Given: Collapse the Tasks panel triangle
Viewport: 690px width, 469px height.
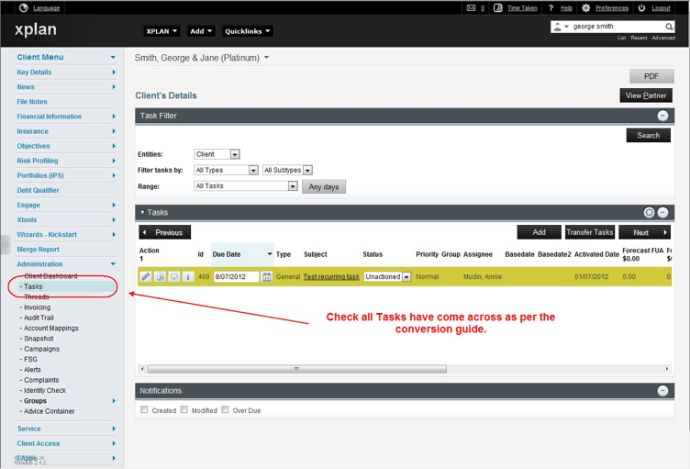Looking at the screenshot, I should [x=142, y=212].
